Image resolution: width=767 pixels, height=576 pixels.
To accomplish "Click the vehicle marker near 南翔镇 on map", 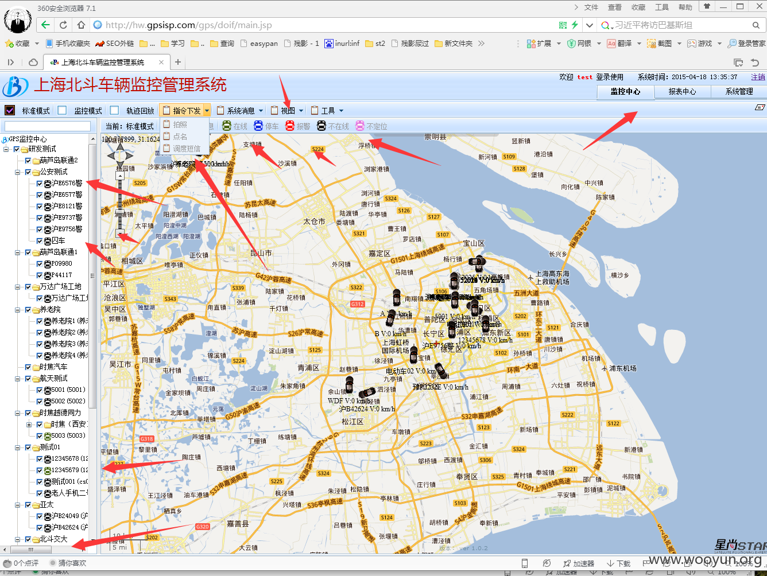I will (397, 297).
